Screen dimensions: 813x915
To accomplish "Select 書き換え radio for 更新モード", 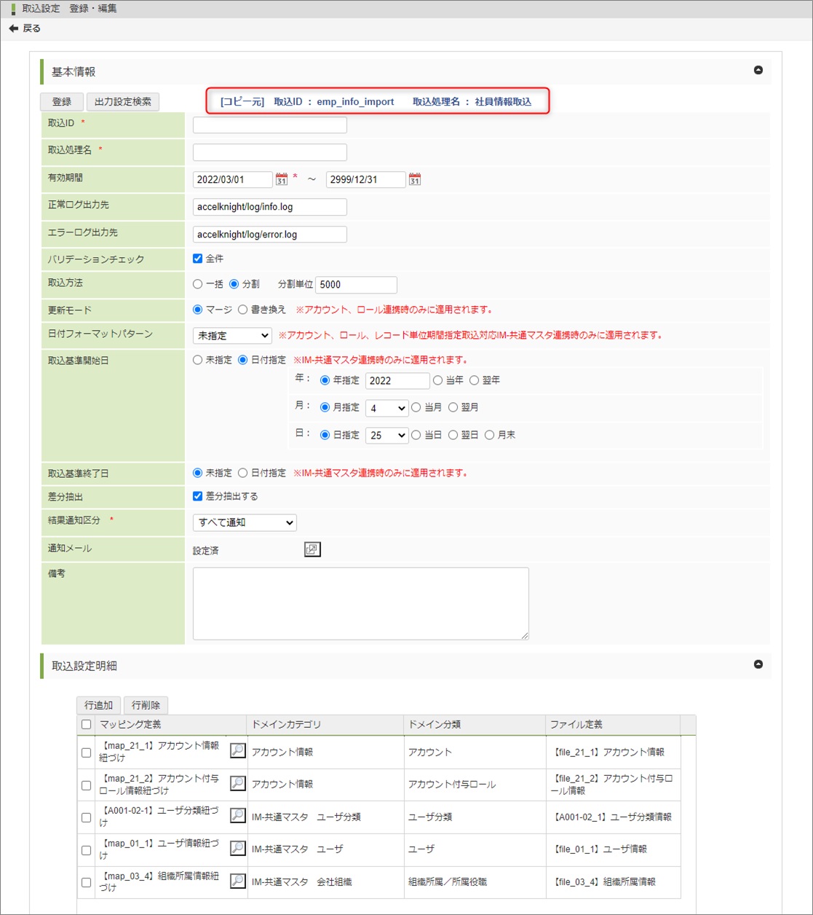I will tap(243, 310).
